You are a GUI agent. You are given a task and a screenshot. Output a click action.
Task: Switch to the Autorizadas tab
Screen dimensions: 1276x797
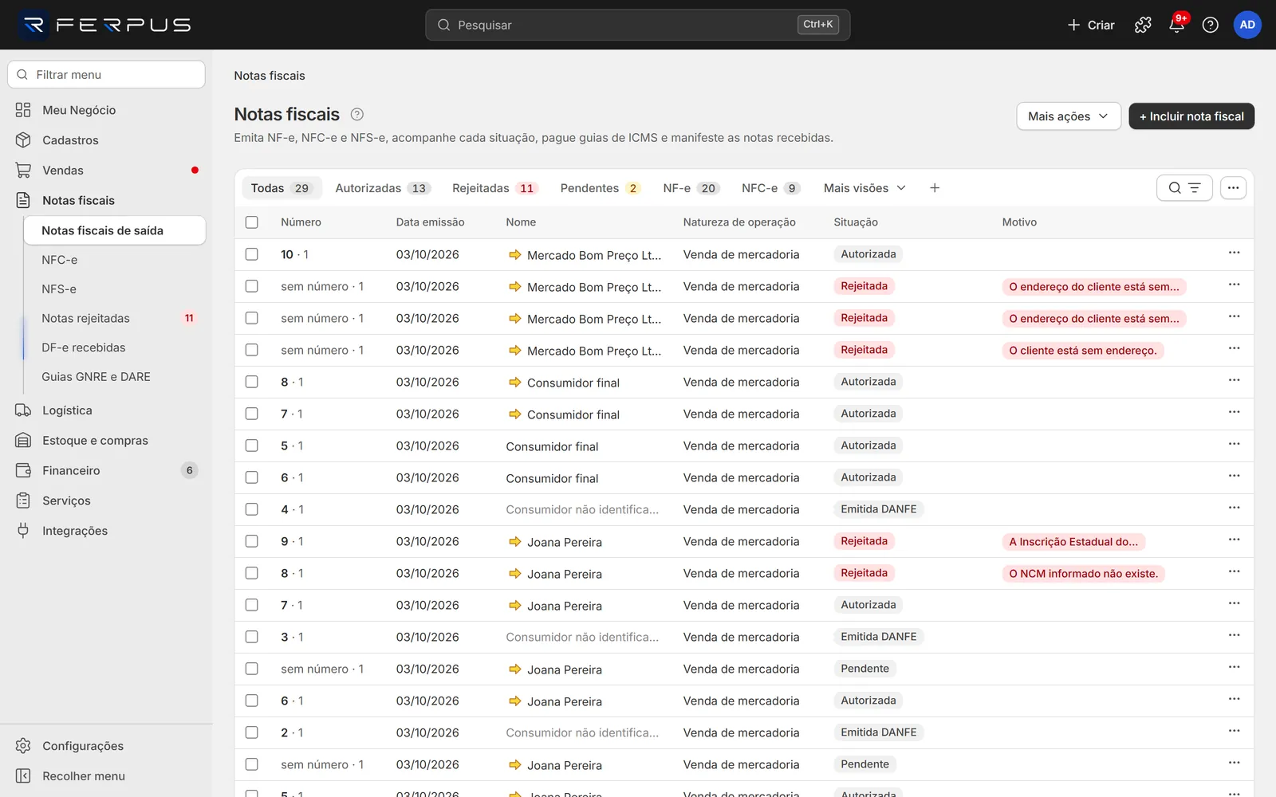pyautogui.click(x=383, y=188)
